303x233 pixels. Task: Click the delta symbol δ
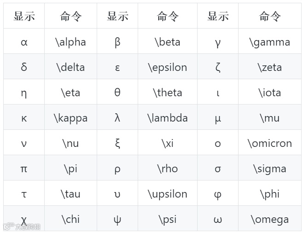[24, 67]
